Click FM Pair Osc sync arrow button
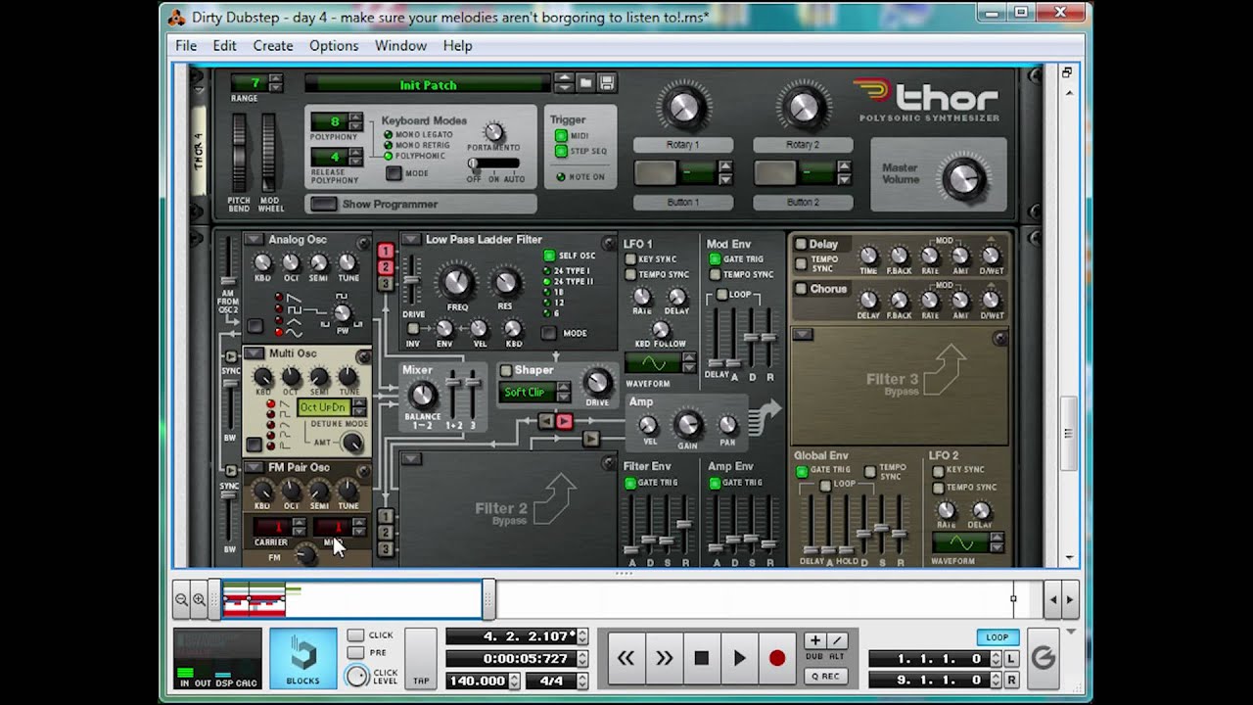This screenshot has height=705, width=1253. point(231,472)
